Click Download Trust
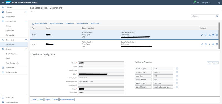 click(82, 24)
